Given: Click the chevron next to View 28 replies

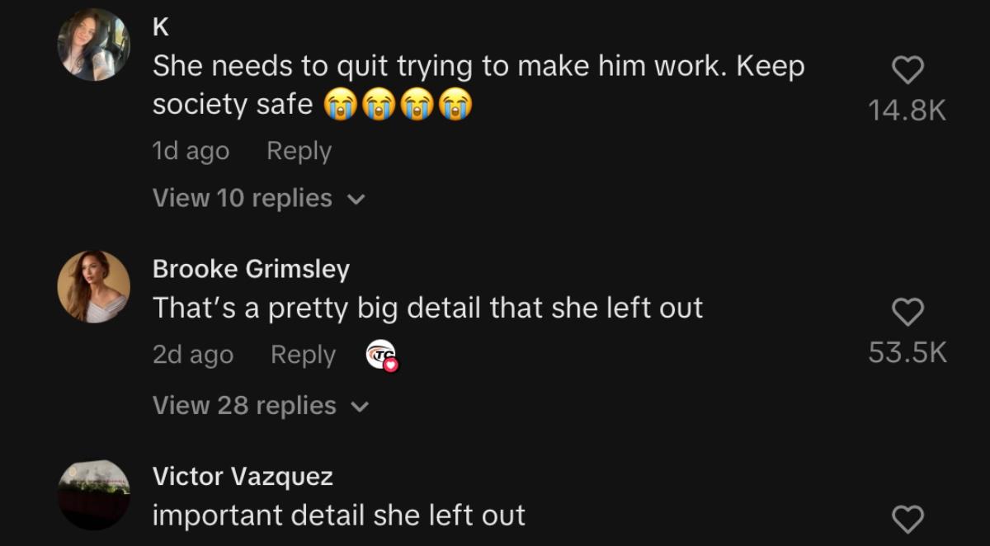Looking at the screenshot, I should (x=361, y=407).
